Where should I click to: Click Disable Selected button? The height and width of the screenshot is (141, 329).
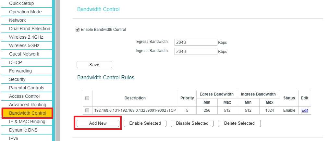click(192, 123)
